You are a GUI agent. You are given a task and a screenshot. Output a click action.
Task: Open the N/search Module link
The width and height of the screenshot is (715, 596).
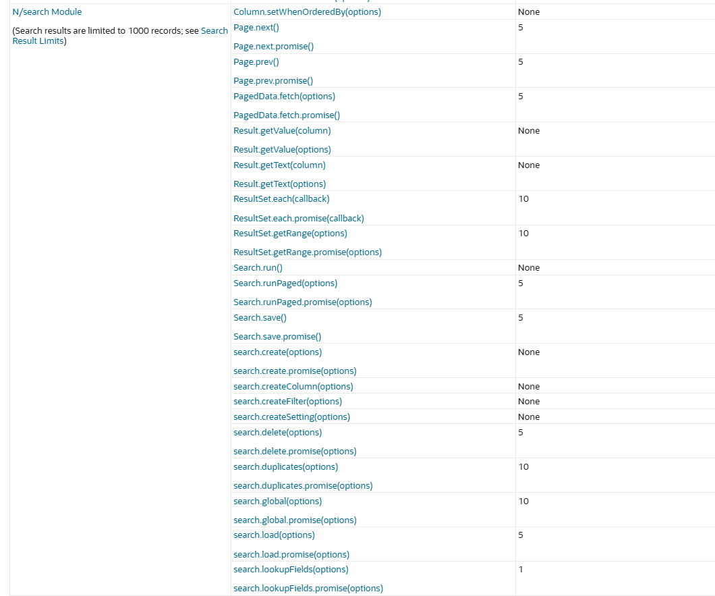click(47, 12)
